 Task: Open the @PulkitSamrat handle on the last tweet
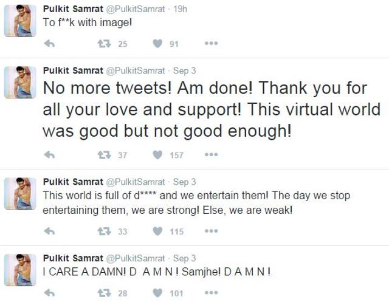(136, 258)
